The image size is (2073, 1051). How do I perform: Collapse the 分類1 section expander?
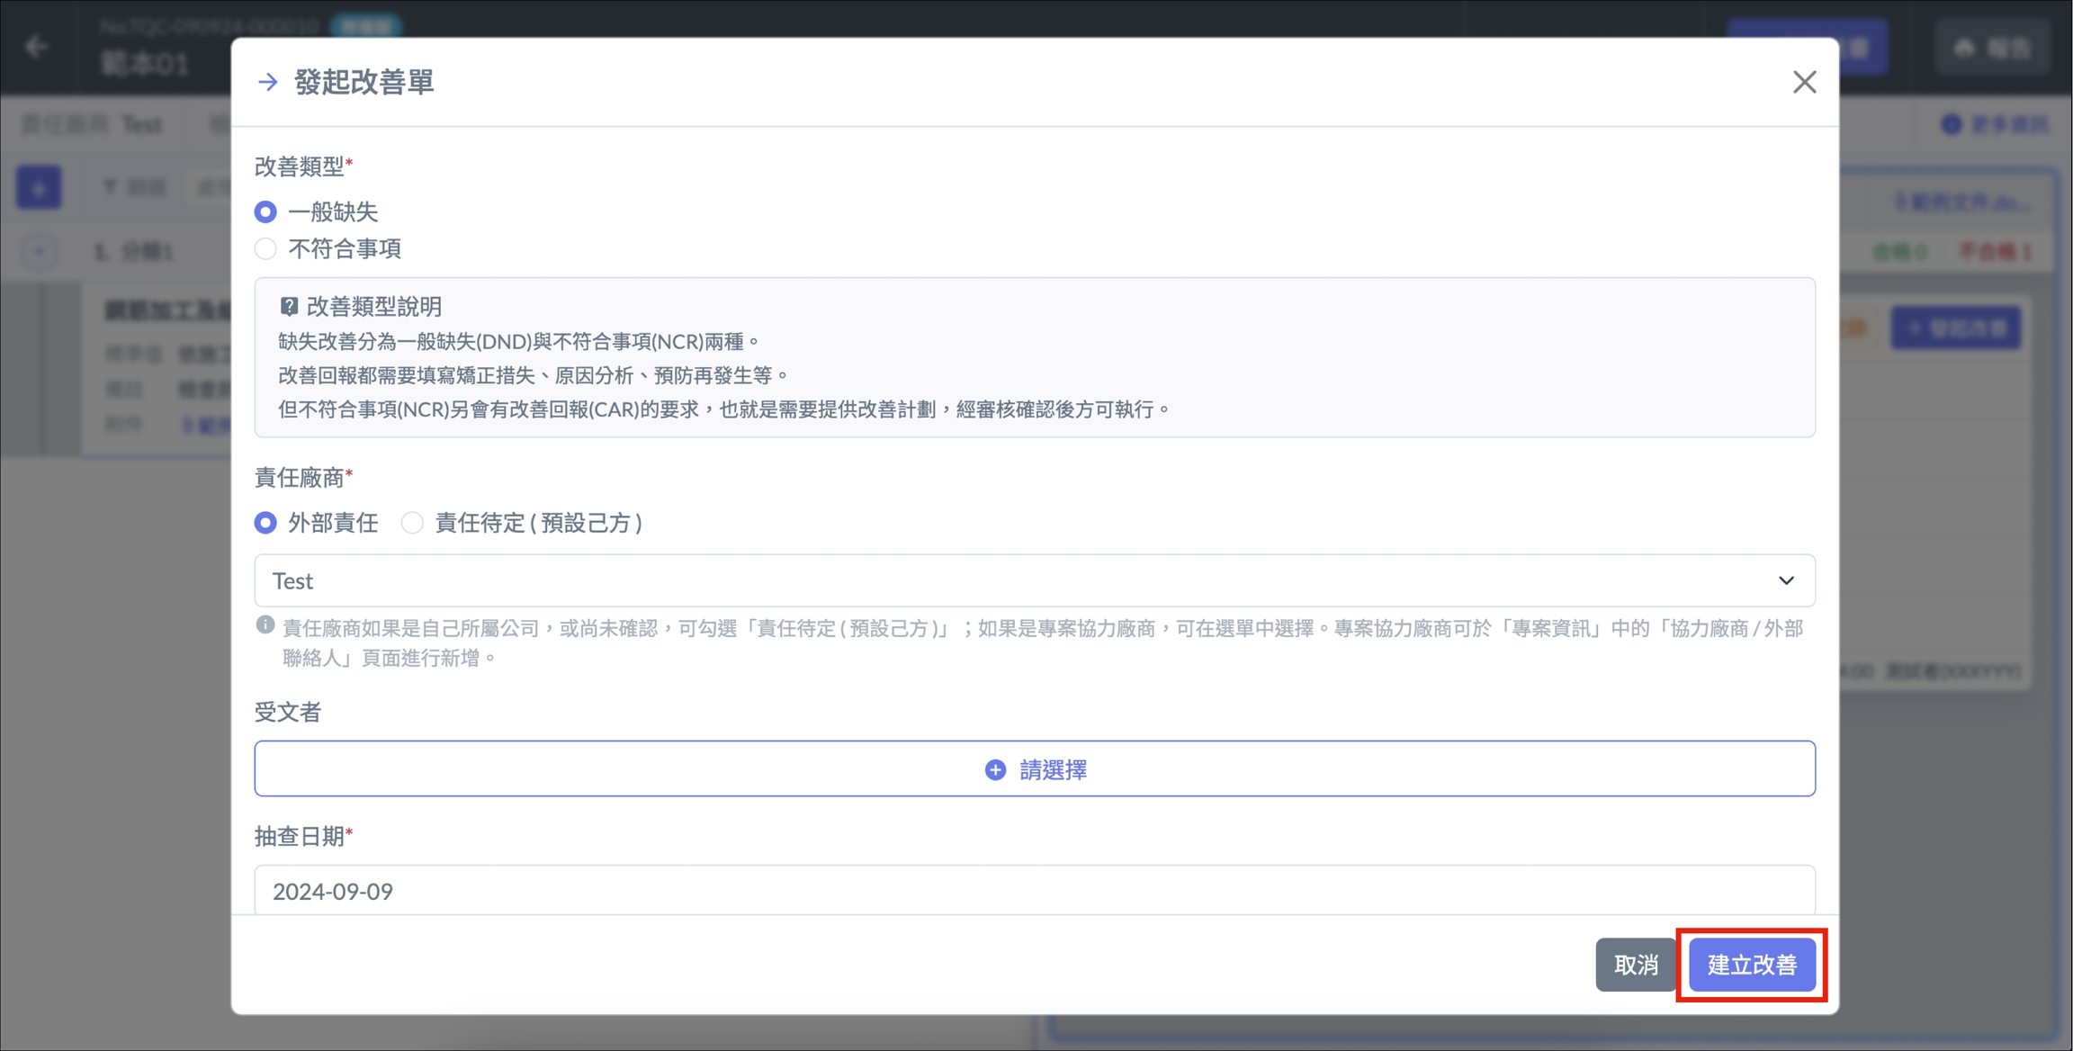coord(39,251)
